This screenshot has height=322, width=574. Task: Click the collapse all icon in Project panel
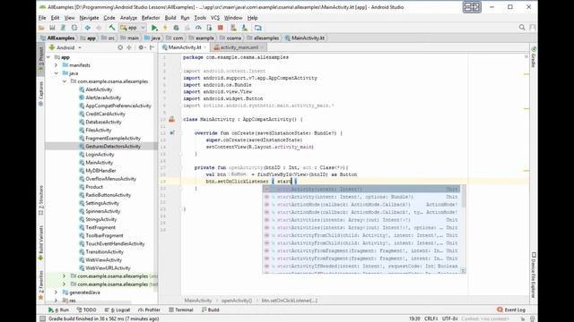[129, 47]
